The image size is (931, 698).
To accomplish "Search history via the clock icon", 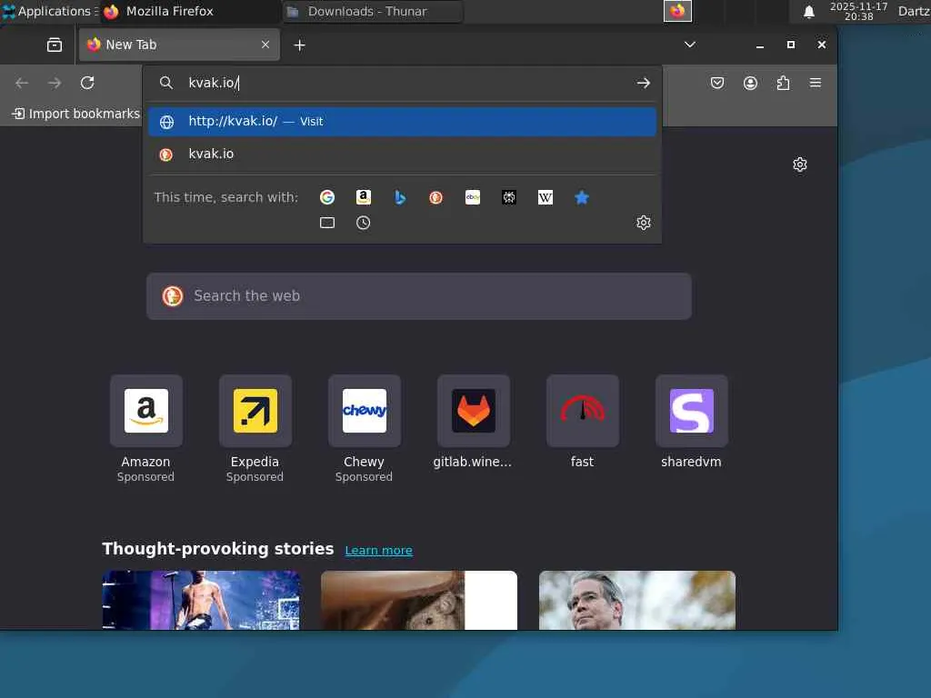I will pos(364,223).
